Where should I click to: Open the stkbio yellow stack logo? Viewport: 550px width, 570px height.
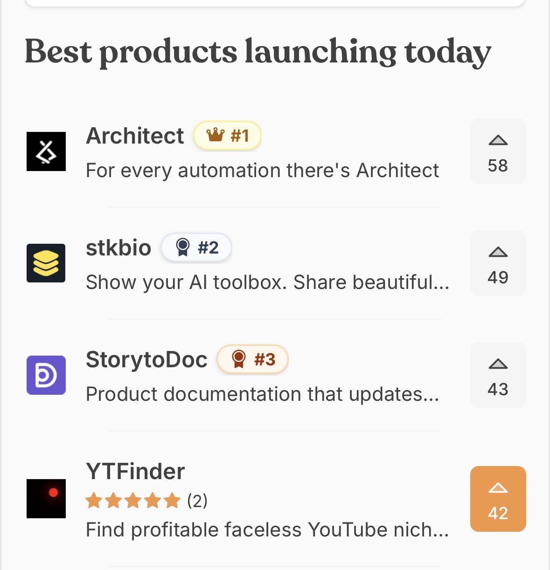tap(46, 263)
